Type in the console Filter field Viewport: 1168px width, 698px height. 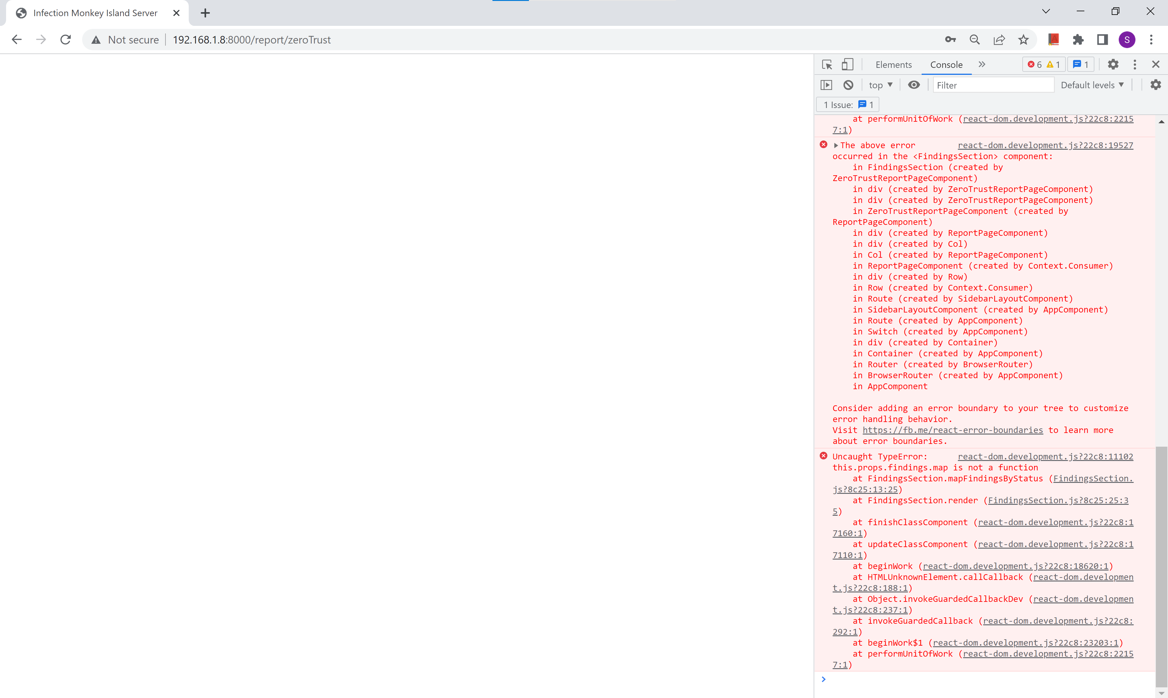point(993,85)
